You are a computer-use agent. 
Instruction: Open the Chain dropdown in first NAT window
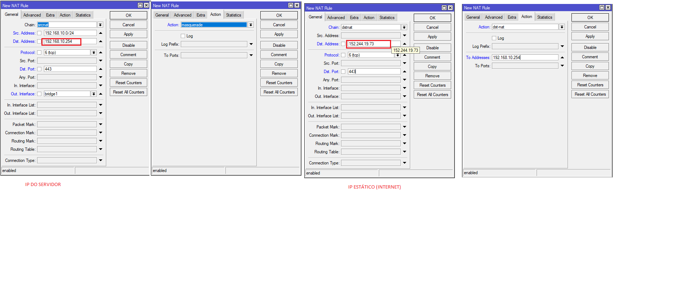100,25
